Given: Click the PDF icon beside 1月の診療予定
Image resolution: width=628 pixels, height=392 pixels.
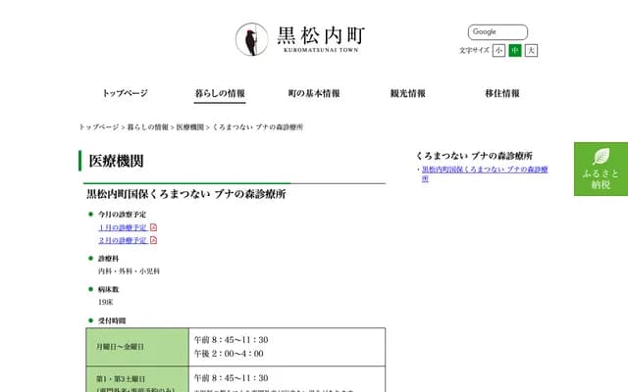Looking at the screenshot, I should point(153,227).
